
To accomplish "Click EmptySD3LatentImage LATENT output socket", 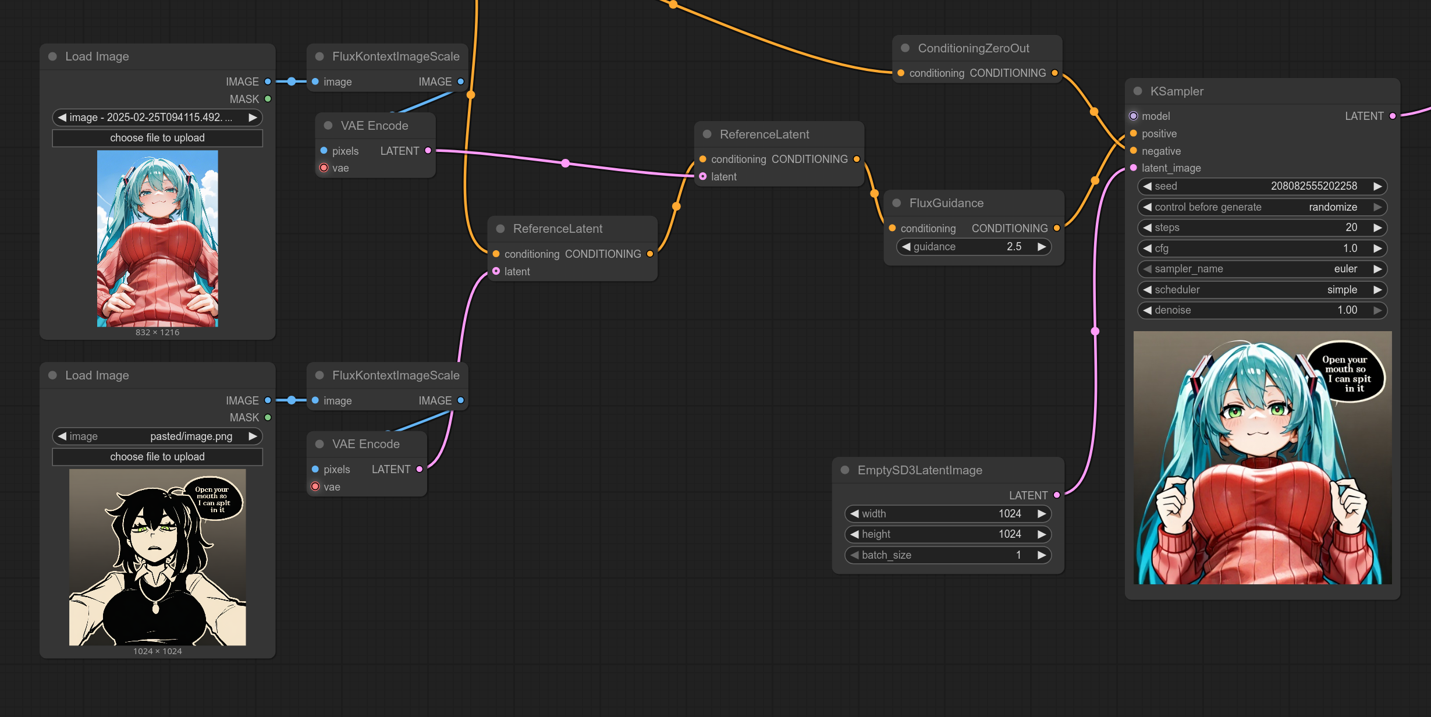I will pos(1057,495).
